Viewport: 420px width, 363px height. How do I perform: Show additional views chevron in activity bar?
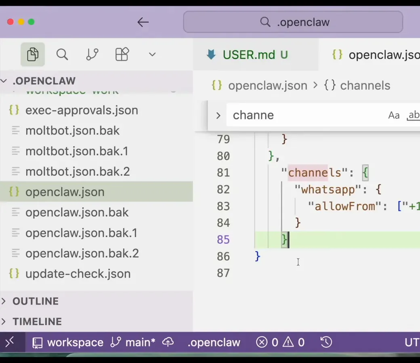pyautogui.click(x=152, y=54)
